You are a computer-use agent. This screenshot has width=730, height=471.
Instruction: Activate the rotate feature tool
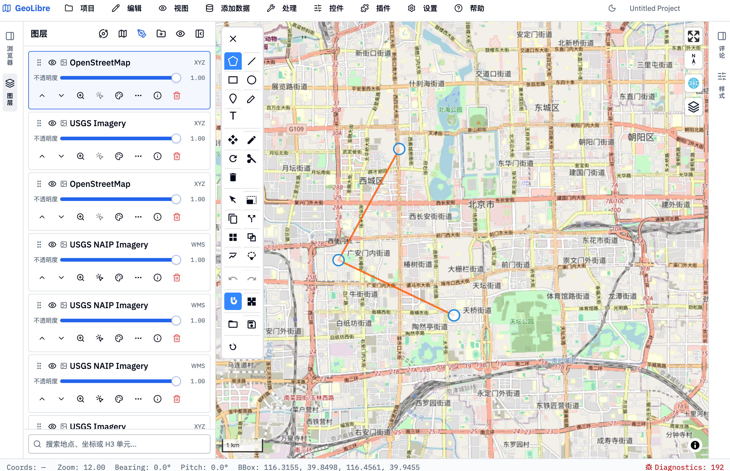[x=233, y=159]
